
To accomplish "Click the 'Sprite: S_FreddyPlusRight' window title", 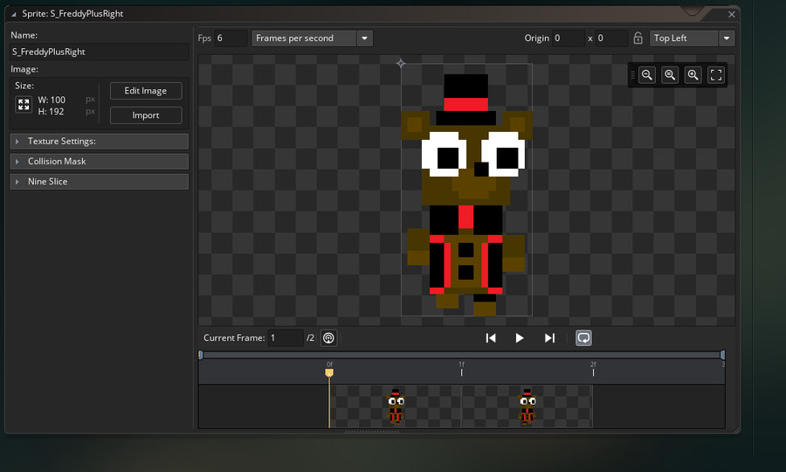I will (72, 13).
